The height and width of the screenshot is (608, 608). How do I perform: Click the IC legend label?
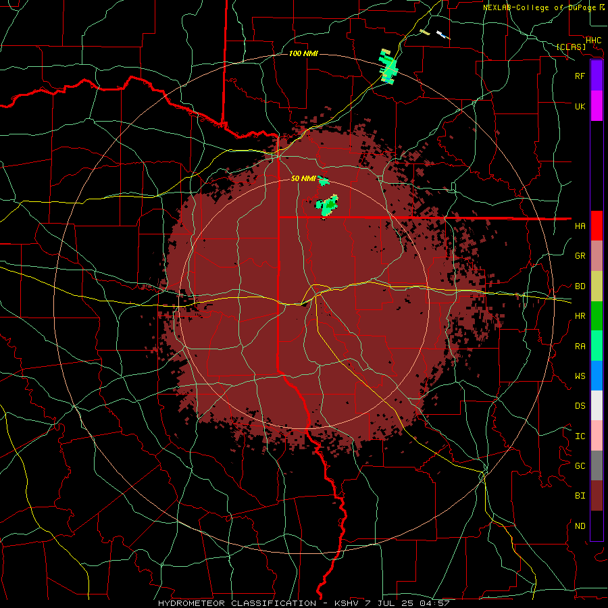(x=580, y=436)
